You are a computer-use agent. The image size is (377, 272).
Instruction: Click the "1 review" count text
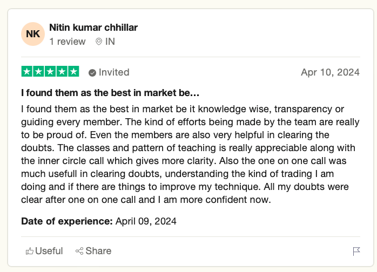(67, 42)
